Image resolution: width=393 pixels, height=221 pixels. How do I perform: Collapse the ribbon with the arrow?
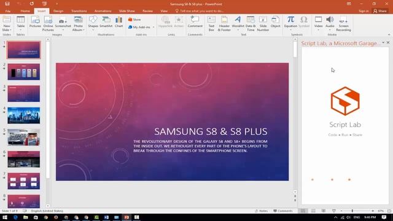389,34
